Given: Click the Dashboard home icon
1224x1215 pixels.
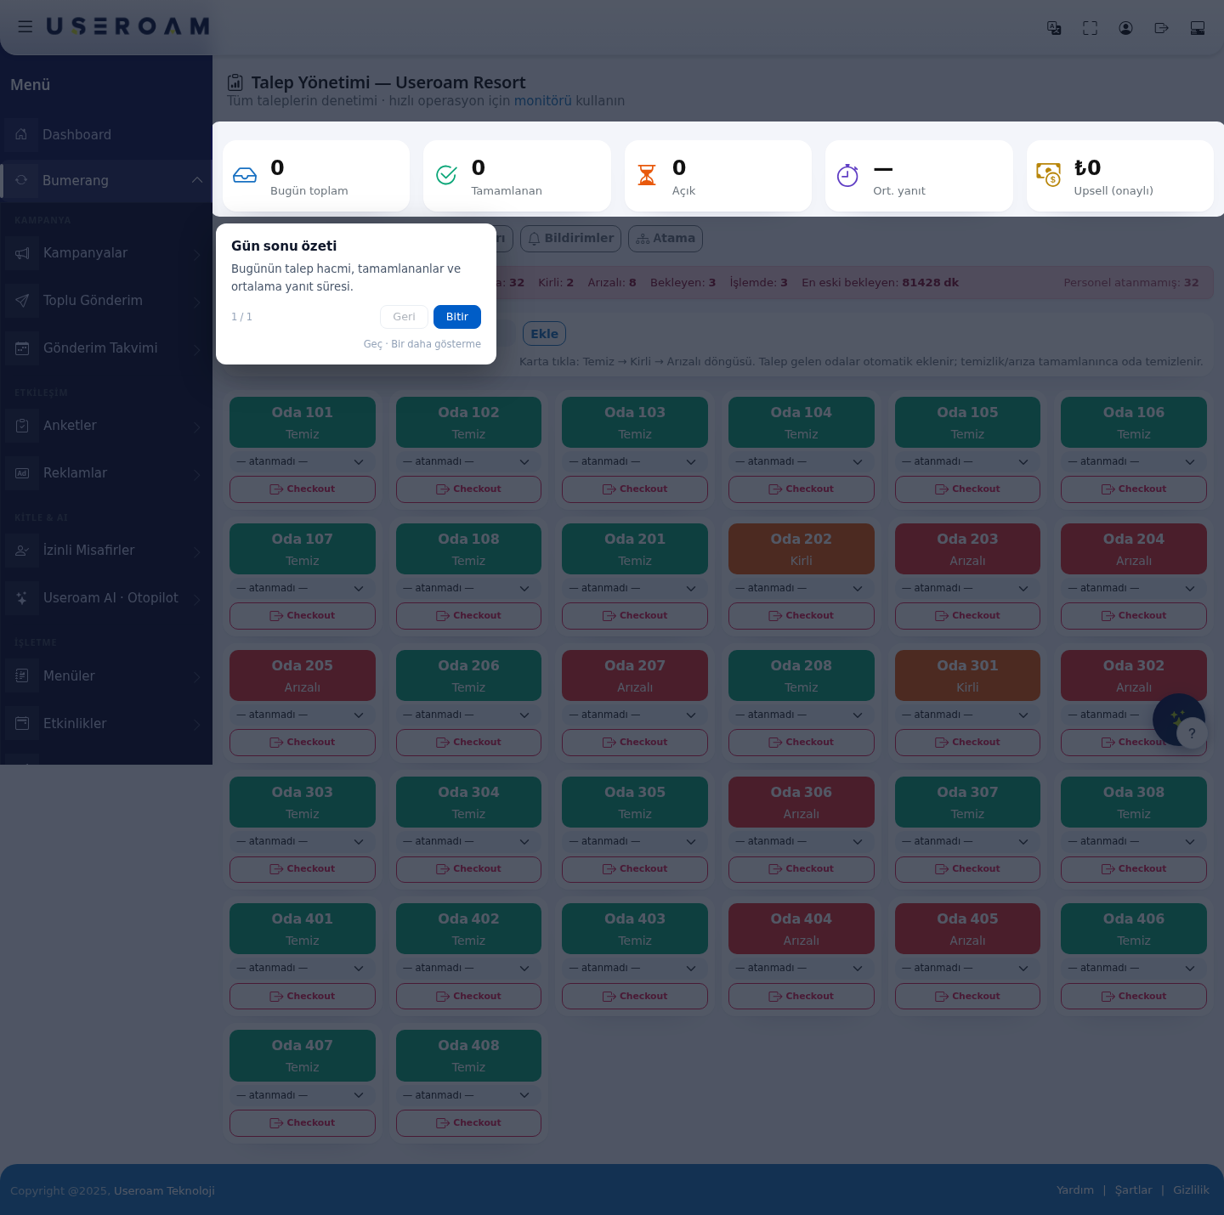Looking at the screenshot, I should [21, 134].
